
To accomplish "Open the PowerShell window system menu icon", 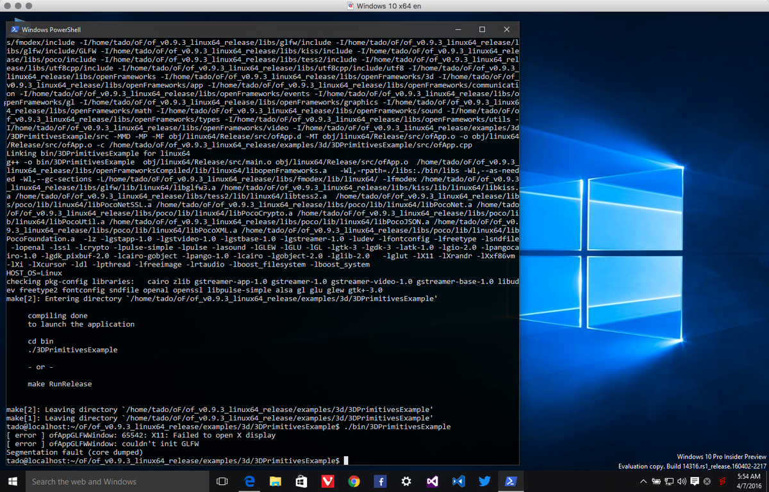I will pos(14,29).
